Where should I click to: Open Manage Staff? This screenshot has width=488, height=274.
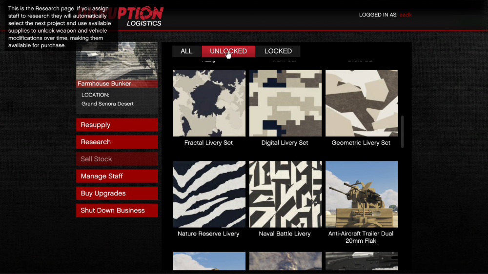click(x=117, y=176)
